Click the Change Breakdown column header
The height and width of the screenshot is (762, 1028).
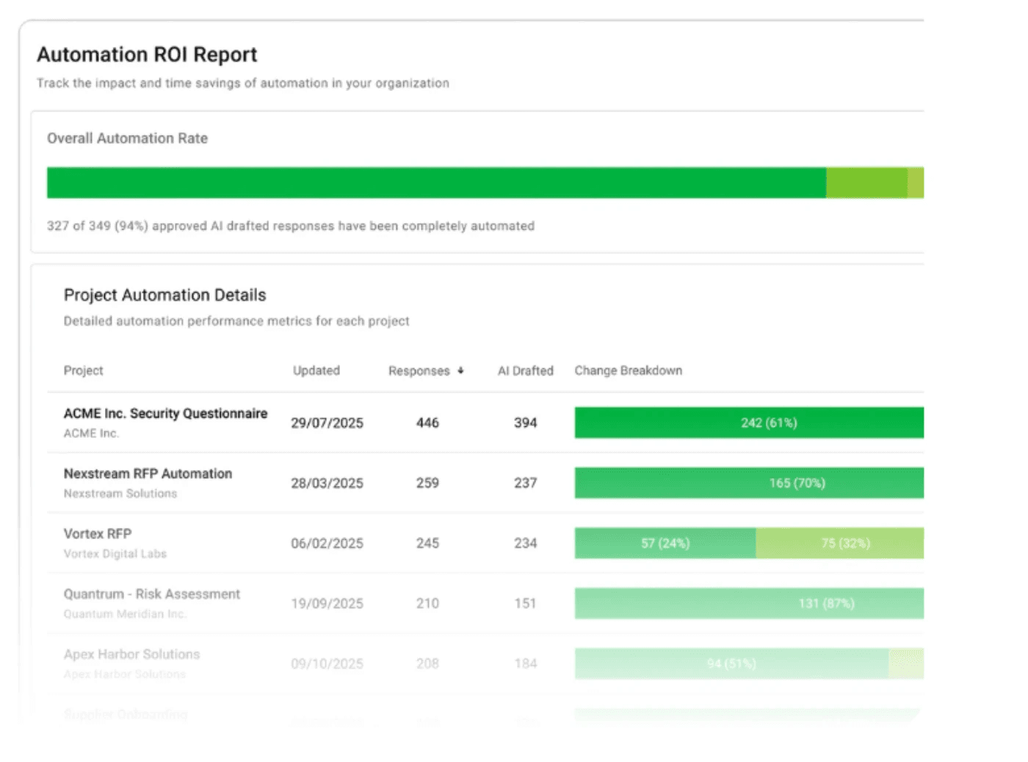(x=629, y=370)
